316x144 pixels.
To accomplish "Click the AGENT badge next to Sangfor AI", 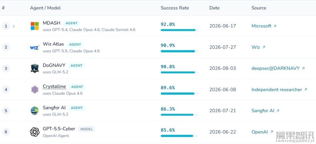I will tap(77, 108).
